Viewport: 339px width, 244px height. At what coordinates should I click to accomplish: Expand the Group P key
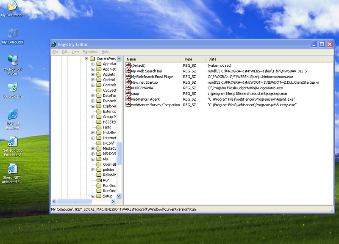[x=93, y=117]
